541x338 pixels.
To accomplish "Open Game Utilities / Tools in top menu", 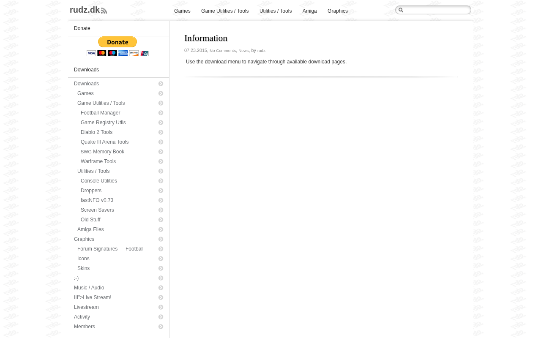I will pyautogui.click(x=225, y=11).
